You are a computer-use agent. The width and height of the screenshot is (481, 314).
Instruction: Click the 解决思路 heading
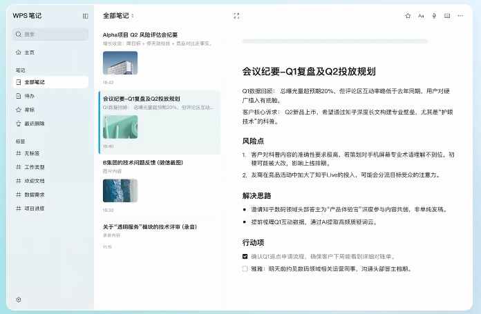click(257, 196)
